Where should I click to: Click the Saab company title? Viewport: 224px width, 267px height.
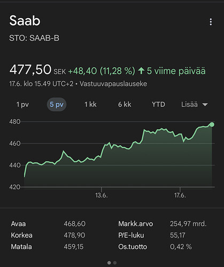25,21
